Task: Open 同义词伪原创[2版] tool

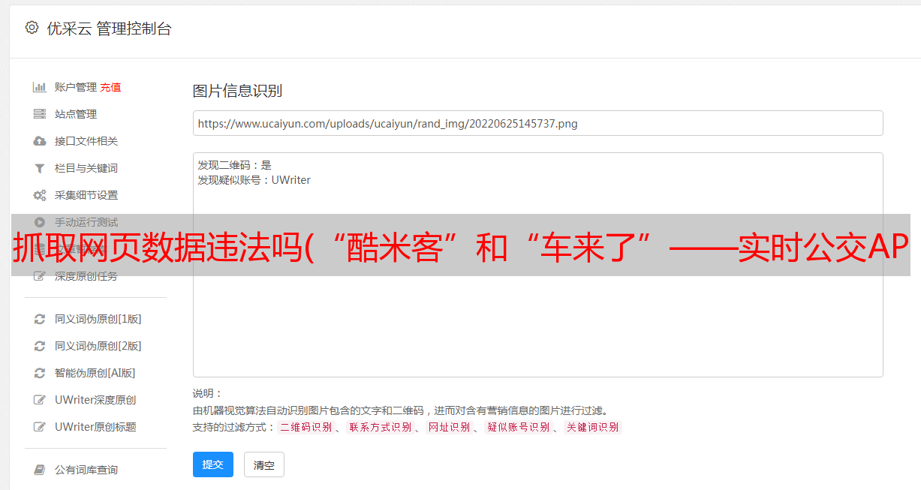Action: click(x=98, y=346)
